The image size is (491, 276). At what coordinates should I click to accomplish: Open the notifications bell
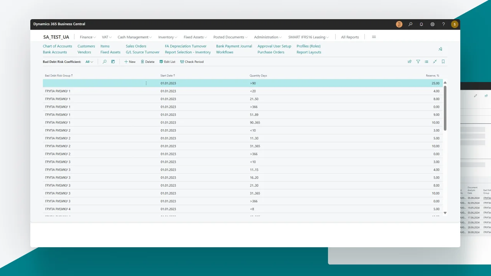pyautogui.click(x=421, y=24)
